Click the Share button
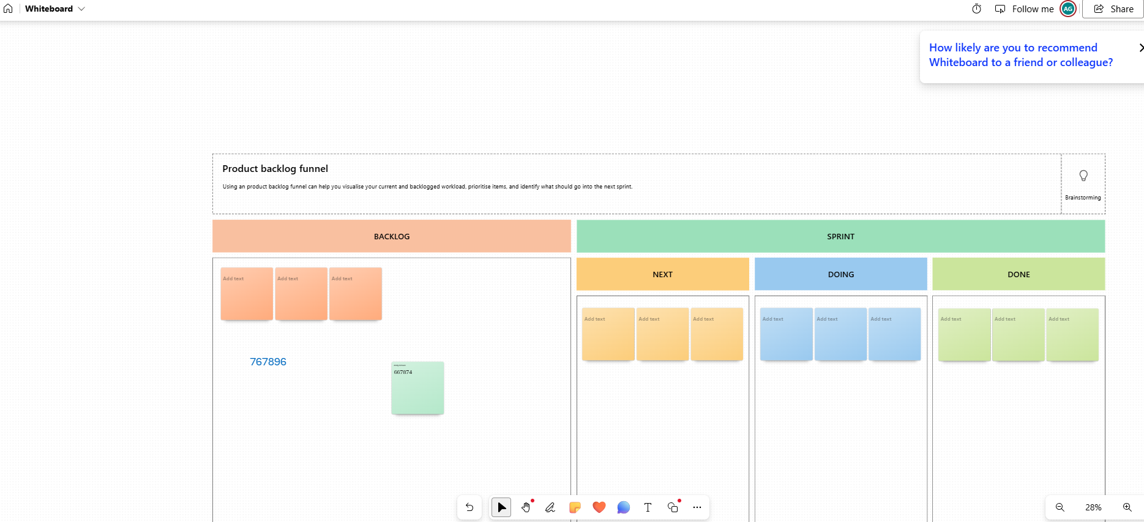The width and height of the screenshot is (1144, 522). click(1113, 9)
